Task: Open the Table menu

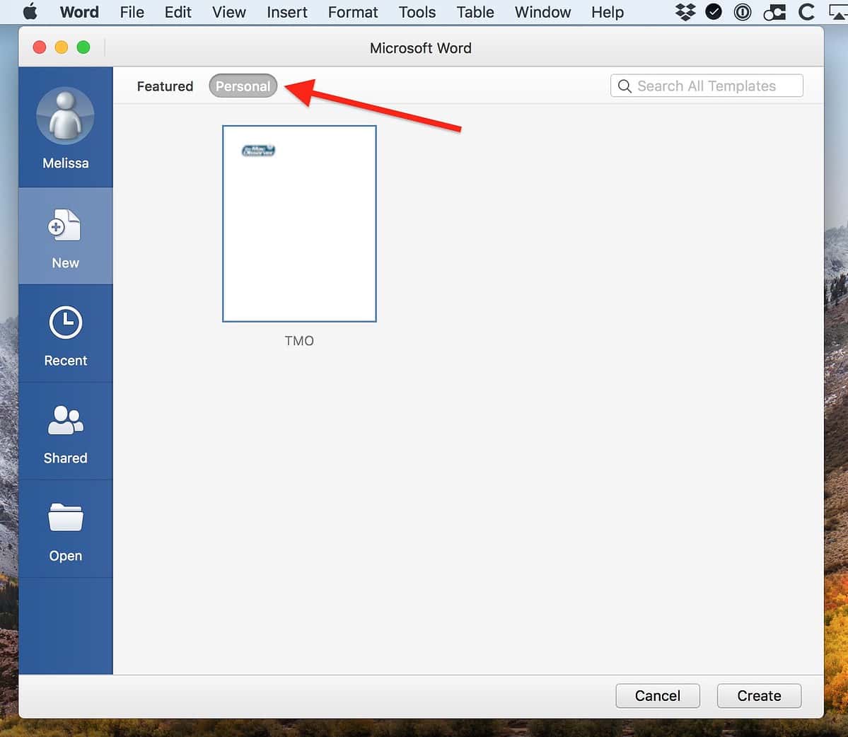Action: click(475, 12)
